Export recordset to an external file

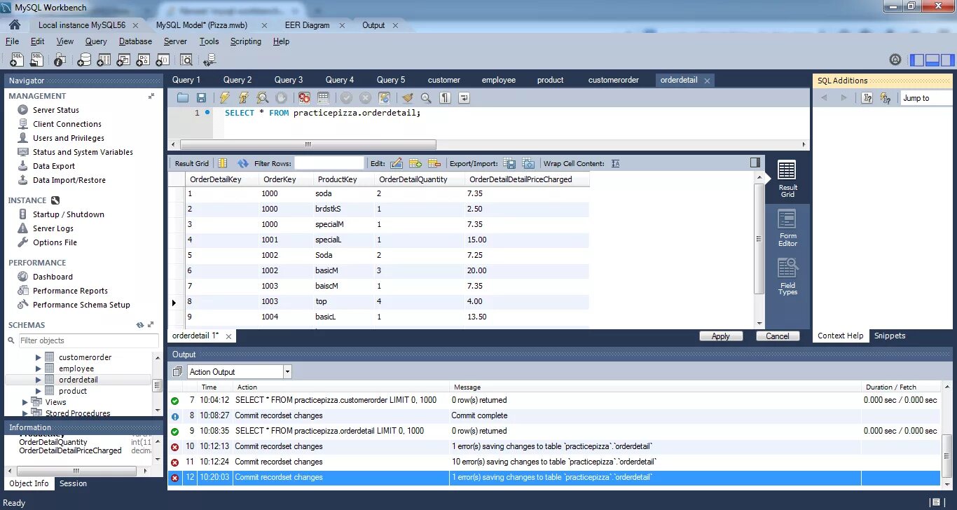click(x=510, y=163)
